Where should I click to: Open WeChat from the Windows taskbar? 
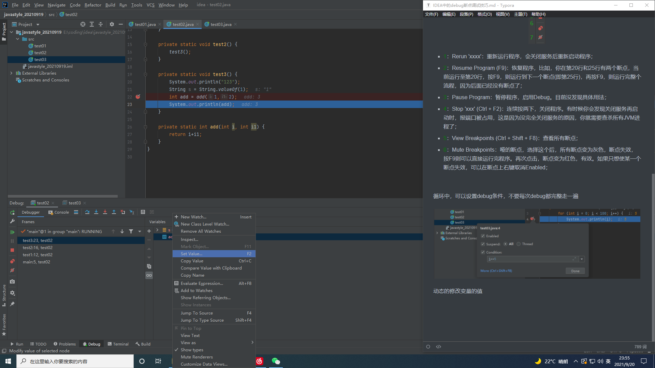point(276,361)
